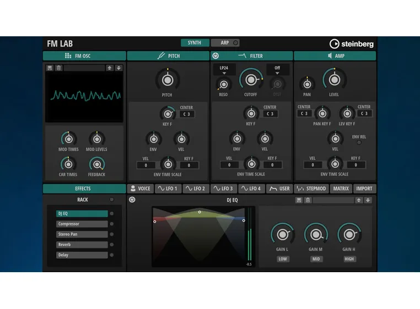Open the PITCH section header
420x309 pixels.
(168, 56)
